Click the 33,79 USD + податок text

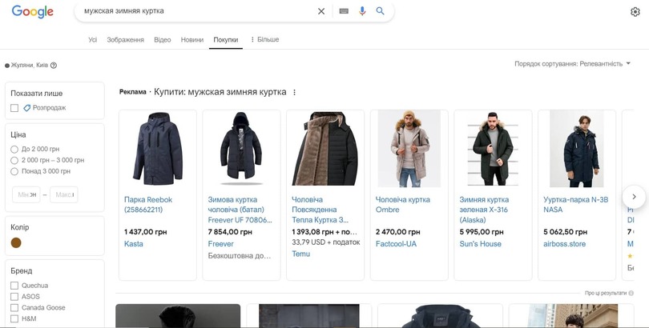coord(326,242)
